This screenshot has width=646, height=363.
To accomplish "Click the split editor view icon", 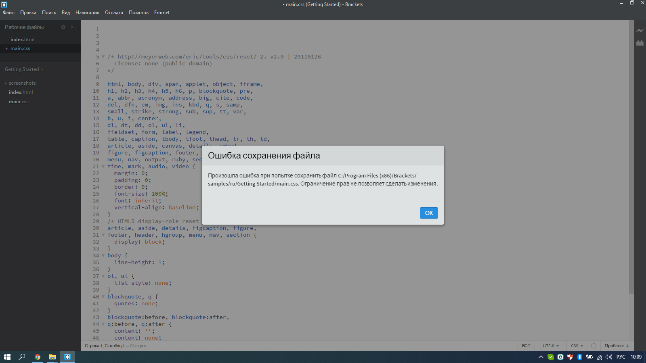I will pyautogui.click(x=73, y=27).
